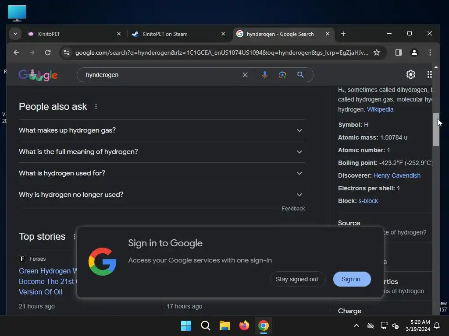The height and width of the screenshot is (336, 449).
Task: Open Google quick settings gear
Action: [x=410, y=74]
